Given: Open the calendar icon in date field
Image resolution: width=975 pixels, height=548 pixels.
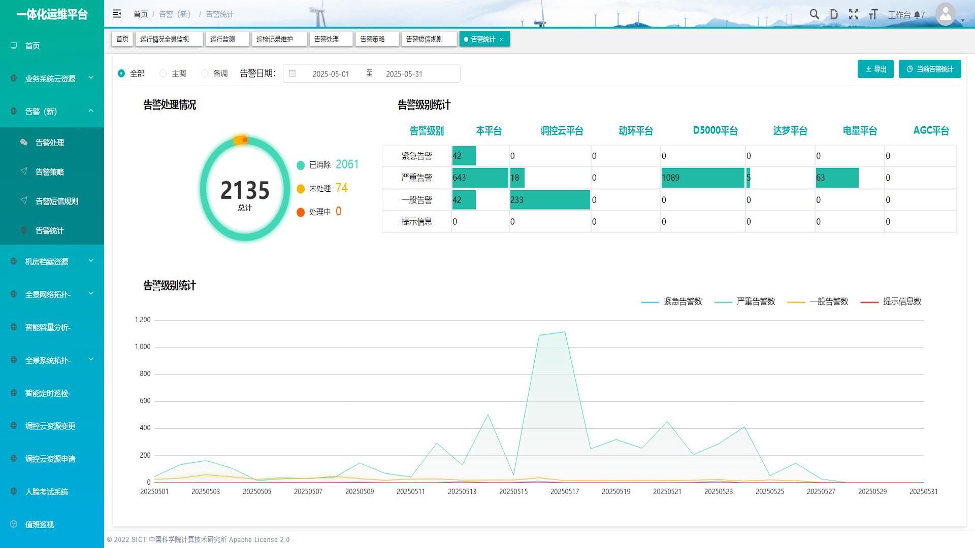Looking at the screenshot, I should (292, 74).
